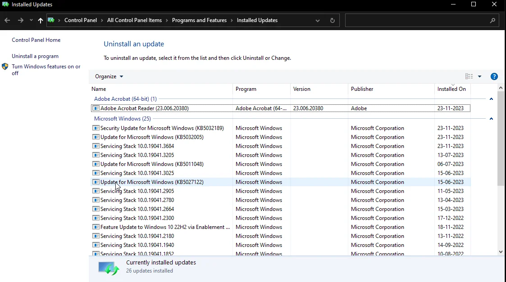Viewport: 506px width, 282px height.
Task: Click icon of Security Update KB5032189
Action: (96, 128)
